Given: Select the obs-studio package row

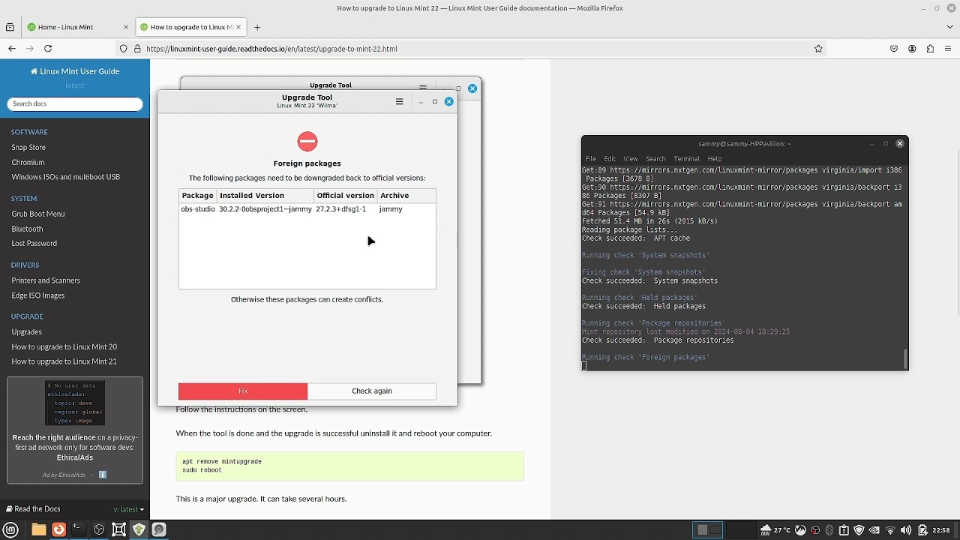Looking at the screenshot, I should point(307,209).
